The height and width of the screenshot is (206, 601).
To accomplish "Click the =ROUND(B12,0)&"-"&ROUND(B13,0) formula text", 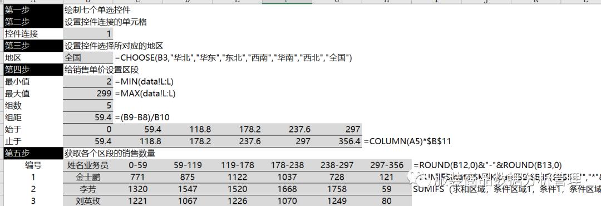I will 487,165.
